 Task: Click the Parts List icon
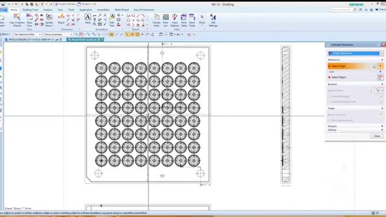pos(165,20)
